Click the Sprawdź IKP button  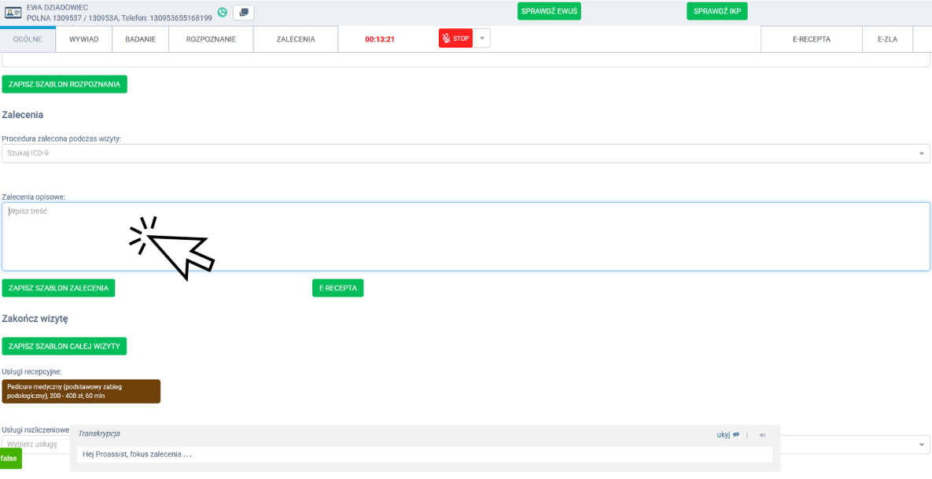point(716,11)
